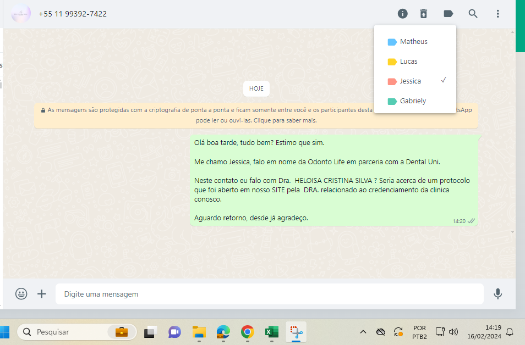Search messages with magnifier icon

pyautogui.click(x=473, y=14)
